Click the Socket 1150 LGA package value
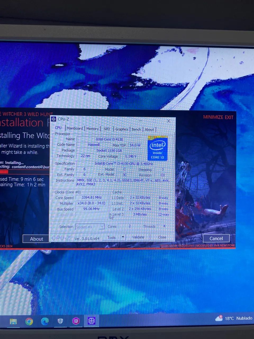This screenshot has width=254, height=339. (x=109, y=150)
